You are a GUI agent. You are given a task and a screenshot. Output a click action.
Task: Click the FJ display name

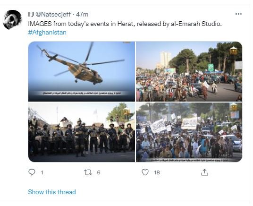coord(31,14)
